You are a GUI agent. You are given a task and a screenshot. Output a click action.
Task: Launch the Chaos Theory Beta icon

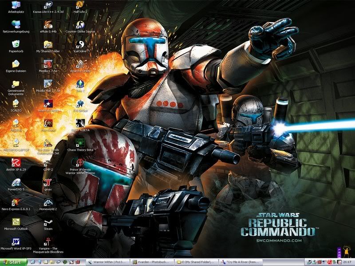click(80, 145)
